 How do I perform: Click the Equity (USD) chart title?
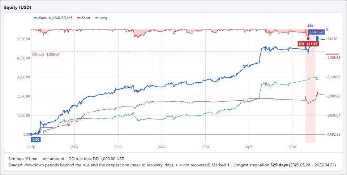click(18, 7)
